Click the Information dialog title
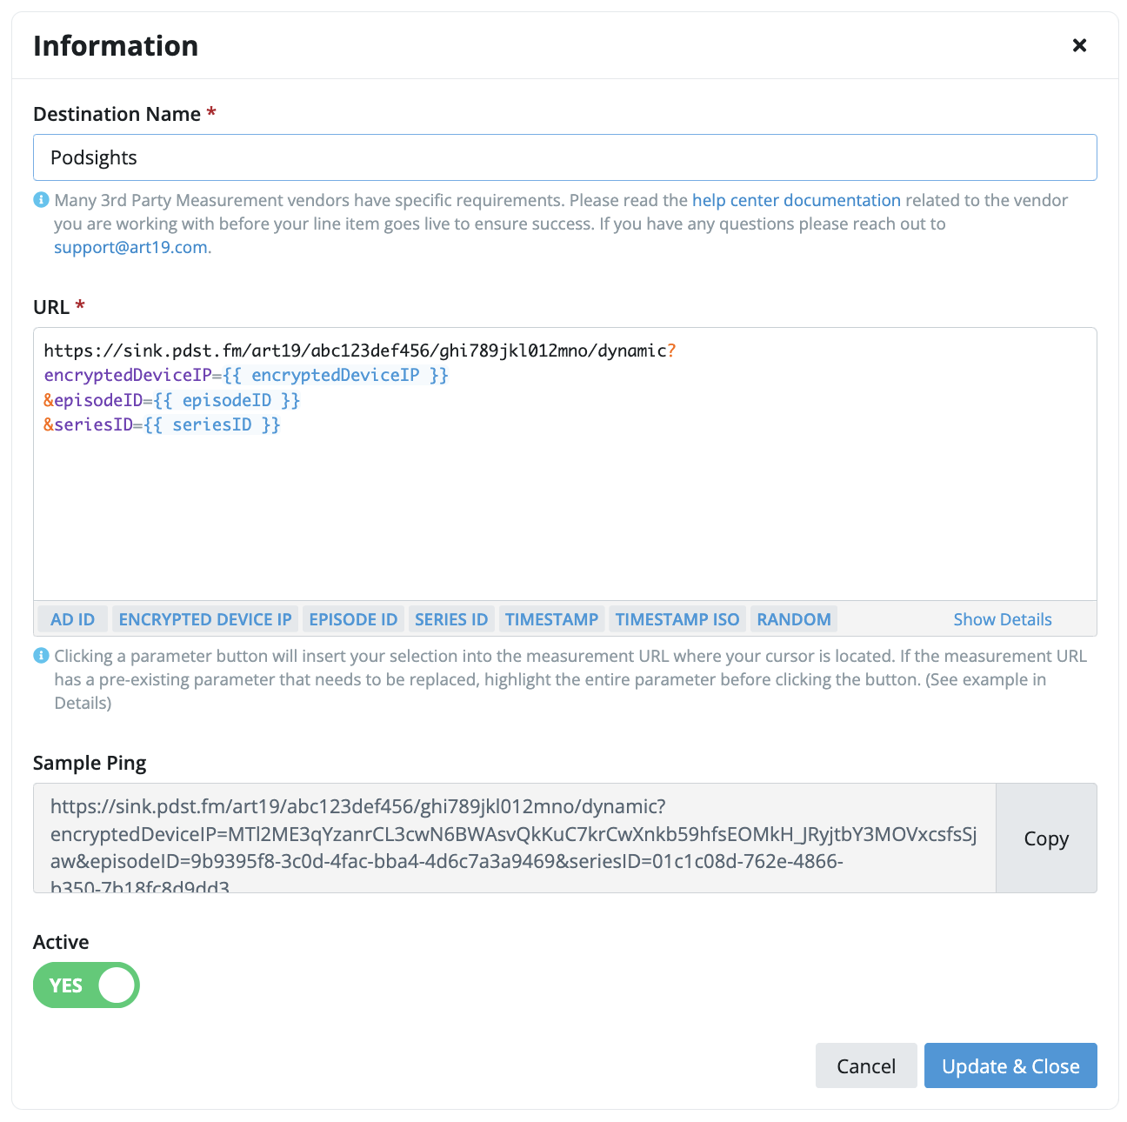 point(116,45)
